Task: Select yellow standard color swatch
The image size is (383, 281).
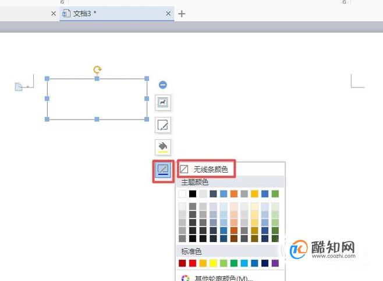Action: (213, 263)
